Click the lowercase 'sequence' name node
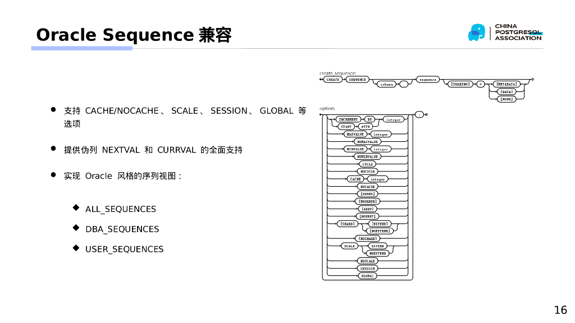The width and height of the screenshot is (575, 323). point(428,80)
